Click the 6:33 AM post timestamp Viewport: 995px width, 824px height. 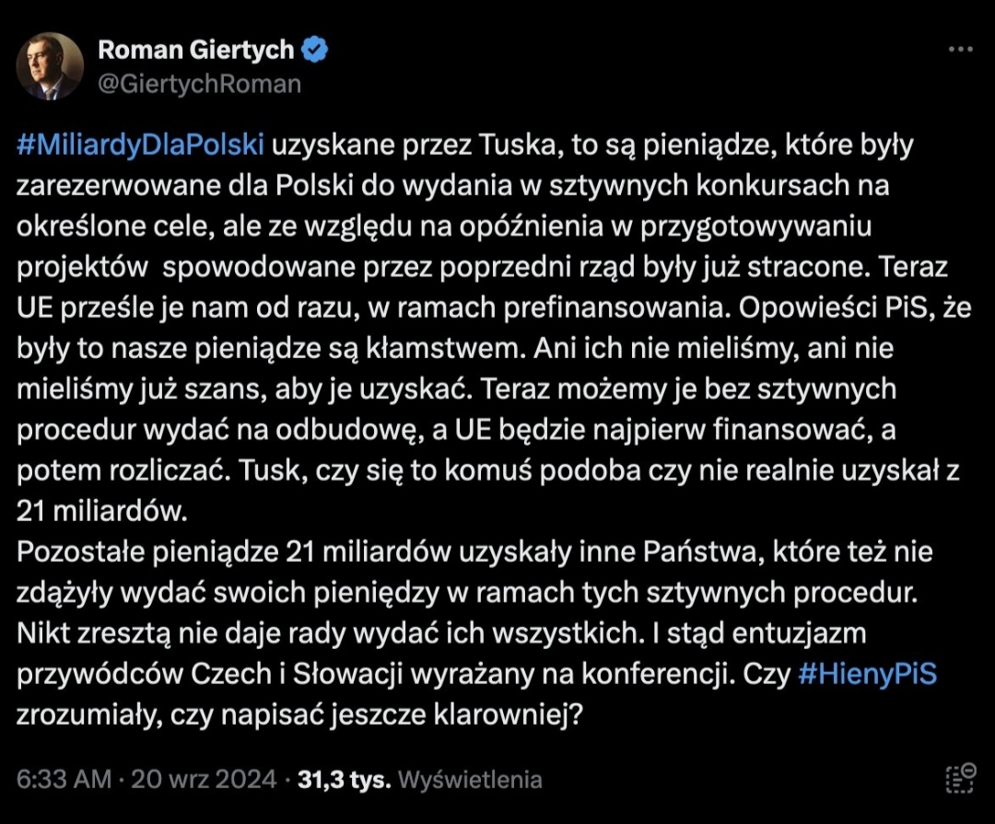(x=65, y=780)
